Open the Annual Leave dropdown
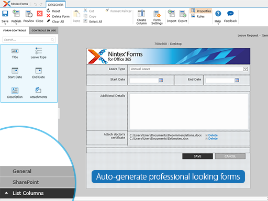Viewport: 268px width, 201px height. click(x=245, y=69)
